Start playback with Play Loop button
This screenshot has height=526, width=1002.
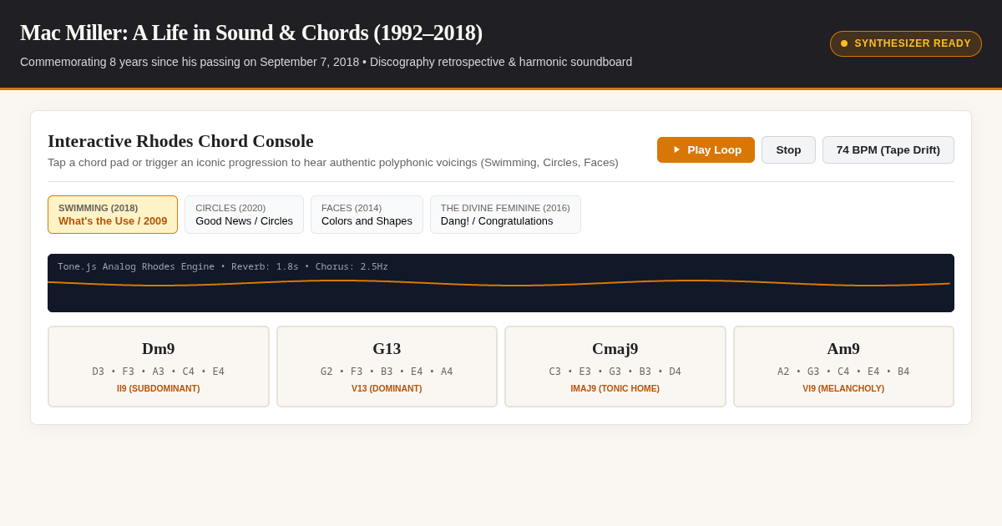tap(706, 150)
